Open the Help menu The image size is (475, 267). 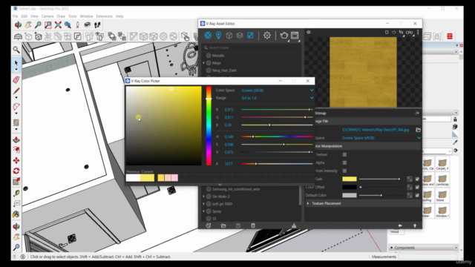(119, 16)
